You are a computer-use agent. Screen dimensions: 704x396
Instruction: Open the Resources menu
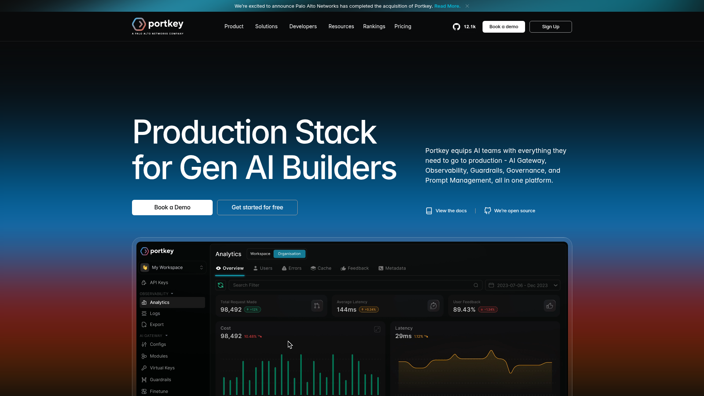[x=341, y=26]
